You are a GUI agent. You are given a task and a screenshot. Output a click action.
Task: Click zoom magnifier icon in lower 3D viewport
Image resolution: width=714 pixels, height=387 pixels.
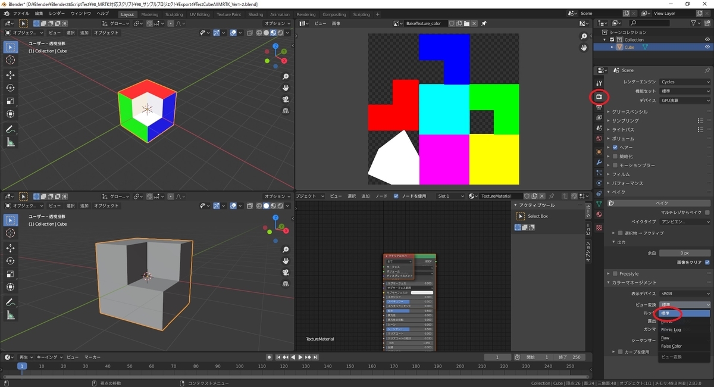[286, 249]
